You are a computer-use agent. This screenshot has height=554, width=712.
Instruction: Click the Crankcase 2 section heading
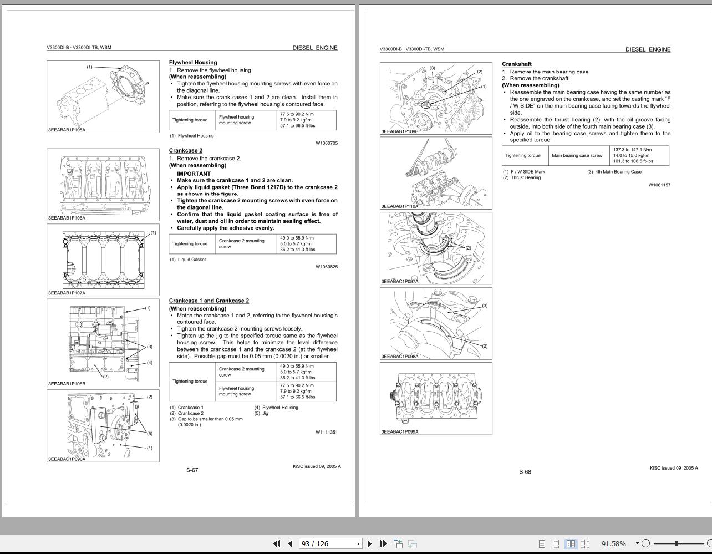point(184,150)
